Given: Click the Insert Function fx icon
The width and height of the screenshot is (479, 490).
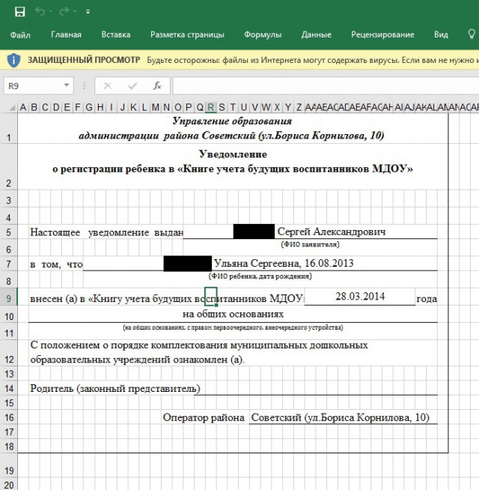Looking at the screenshot, I should point(157,85).
